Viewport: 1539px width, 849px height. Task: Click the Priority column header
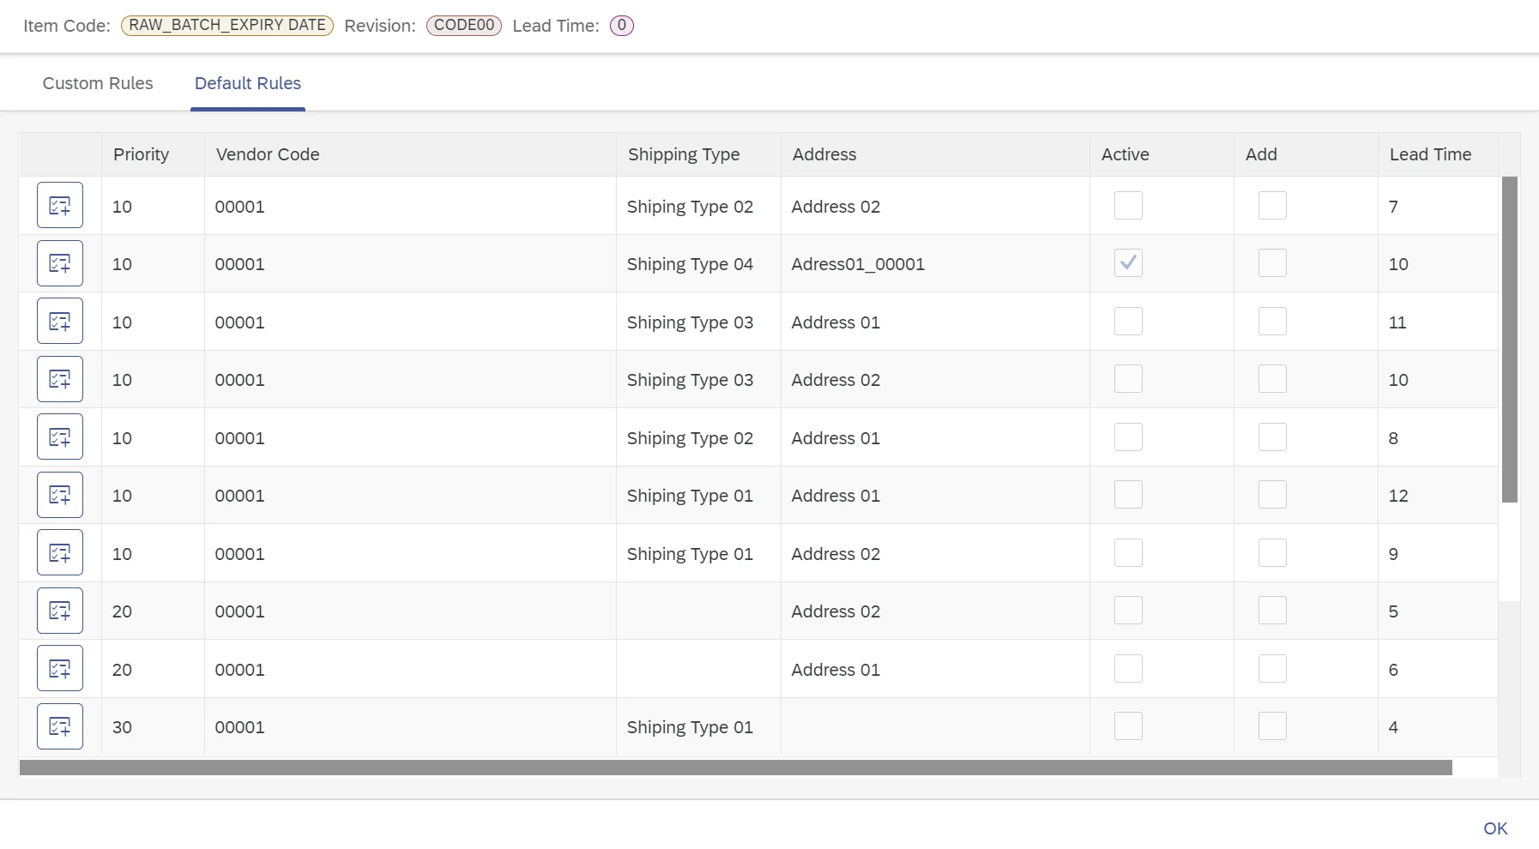click(142, 154)
